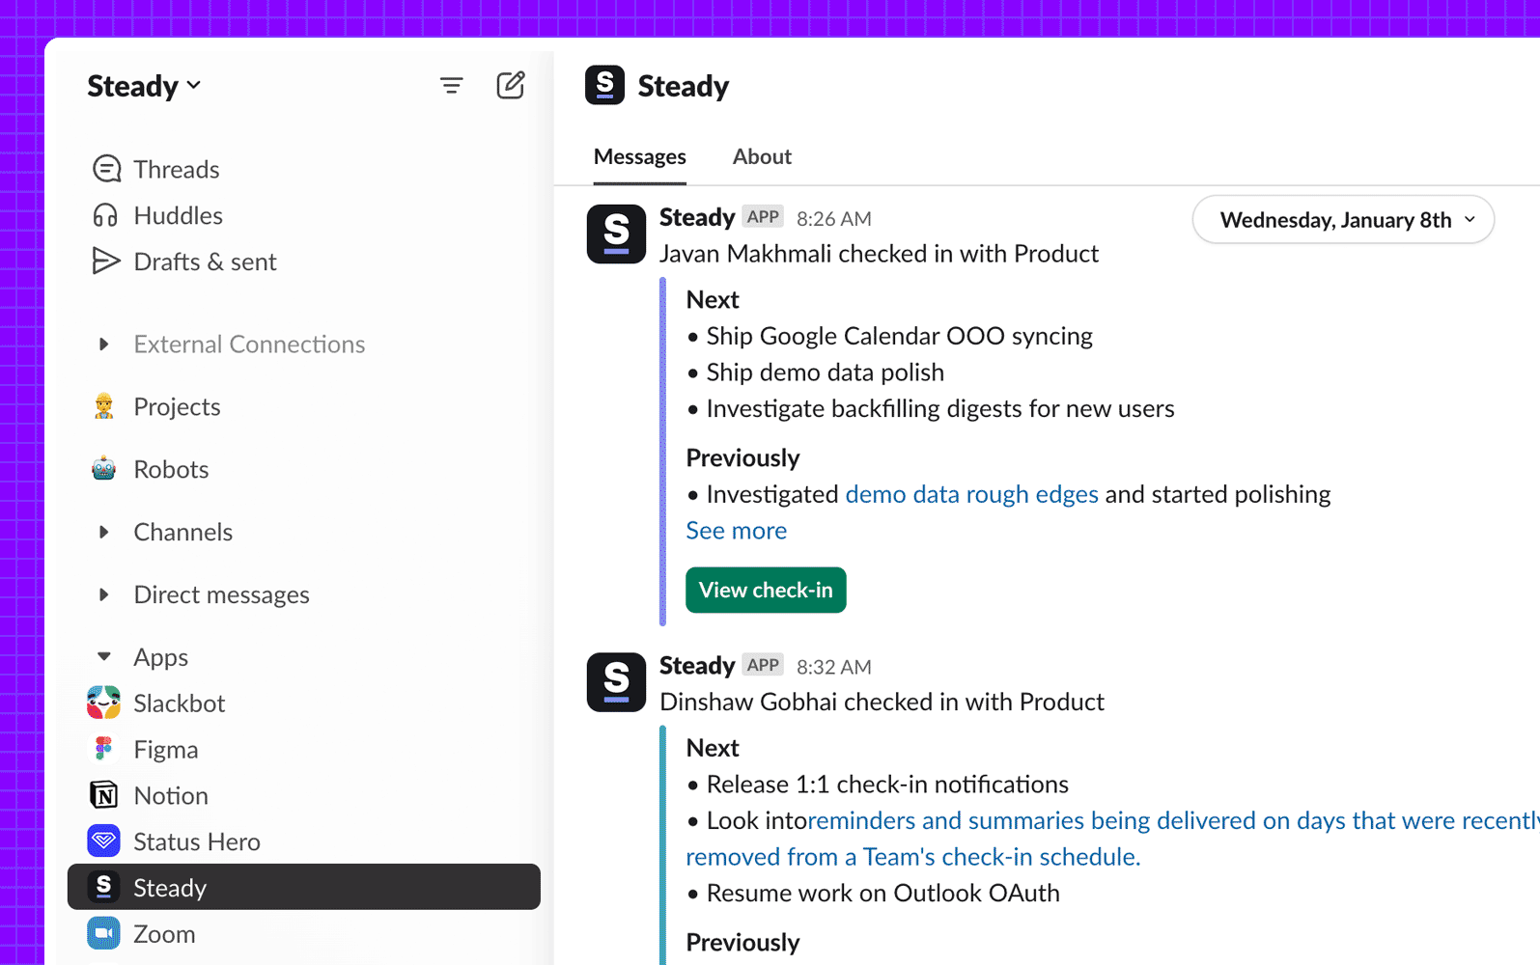Image resolution: width=1540 pixels, height=965 pixels.
Task: Select the Steady app in sidebar
Action: point(304,887)
